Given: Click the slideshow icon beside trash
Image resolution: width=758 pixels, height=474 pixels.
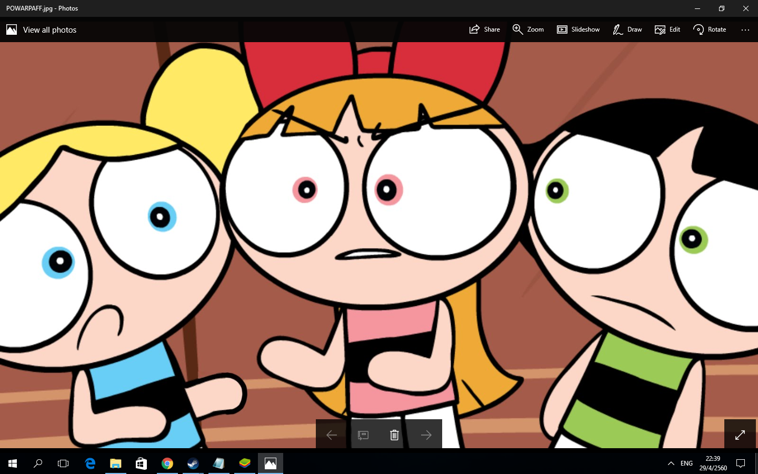Looking at the screenshot, I should [x=363, y=435].
